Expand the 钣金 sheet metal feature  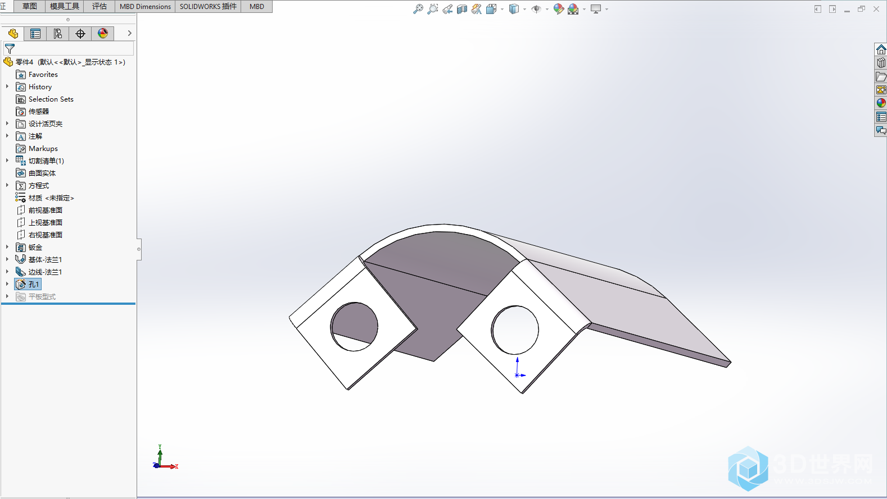(7, 247)
